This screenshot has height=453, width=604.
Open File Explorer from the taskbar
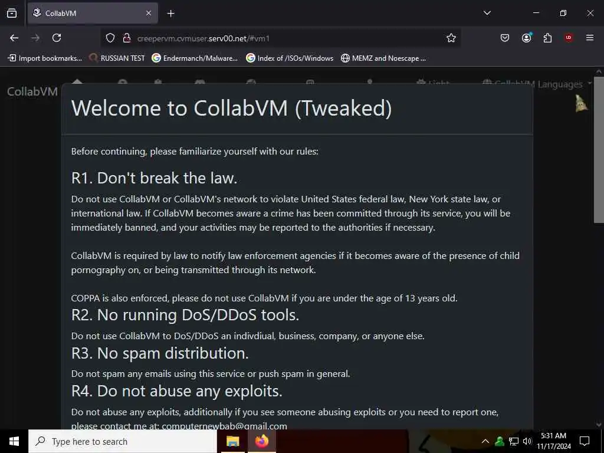[232, 441]
